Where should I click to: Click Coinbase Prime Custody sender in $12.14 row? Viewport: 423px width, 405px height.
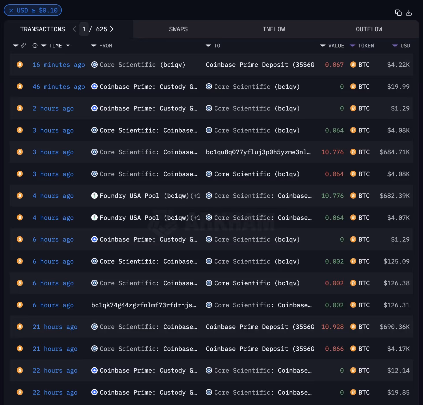pos(148,371)
